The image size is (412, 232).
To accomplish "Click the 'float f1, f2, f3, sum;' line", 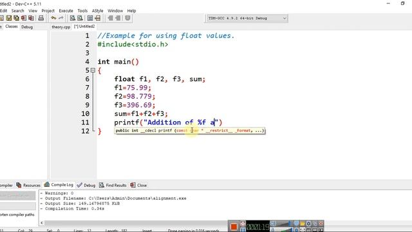I will coord(160,79).
